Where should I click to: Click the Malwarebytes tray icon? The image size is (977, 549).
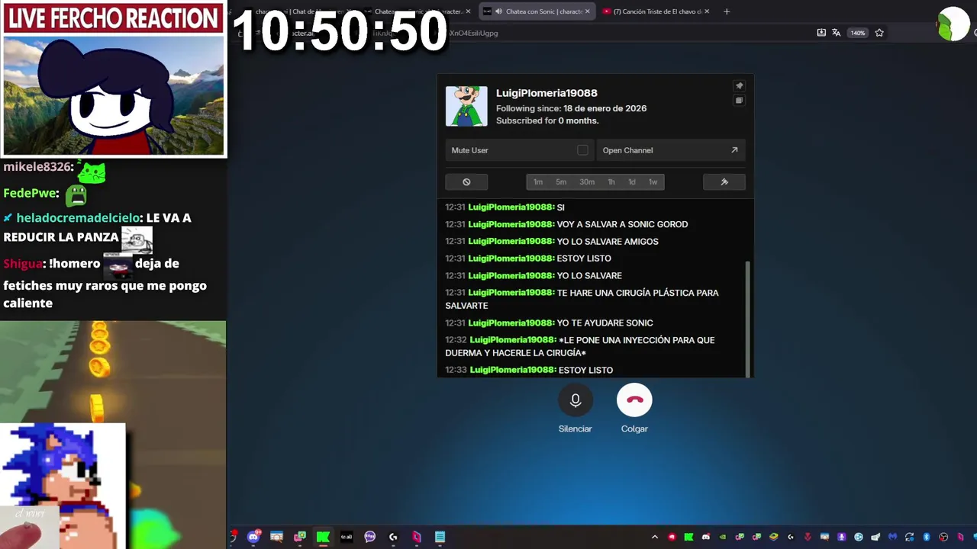click(892, 537)
